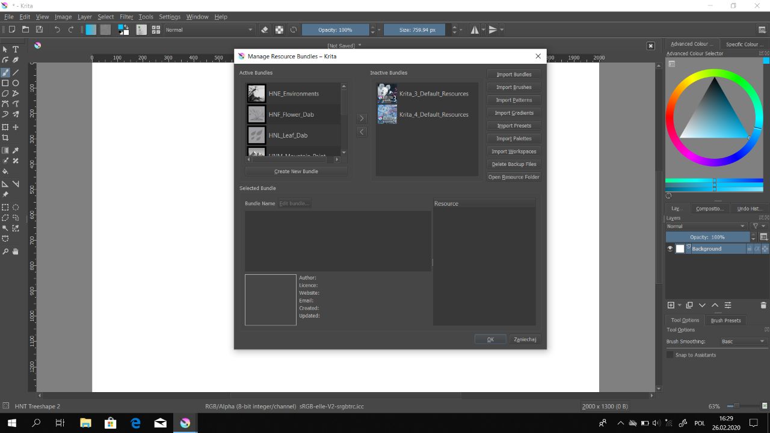Open the Filter menu

(x=126, y=17)
